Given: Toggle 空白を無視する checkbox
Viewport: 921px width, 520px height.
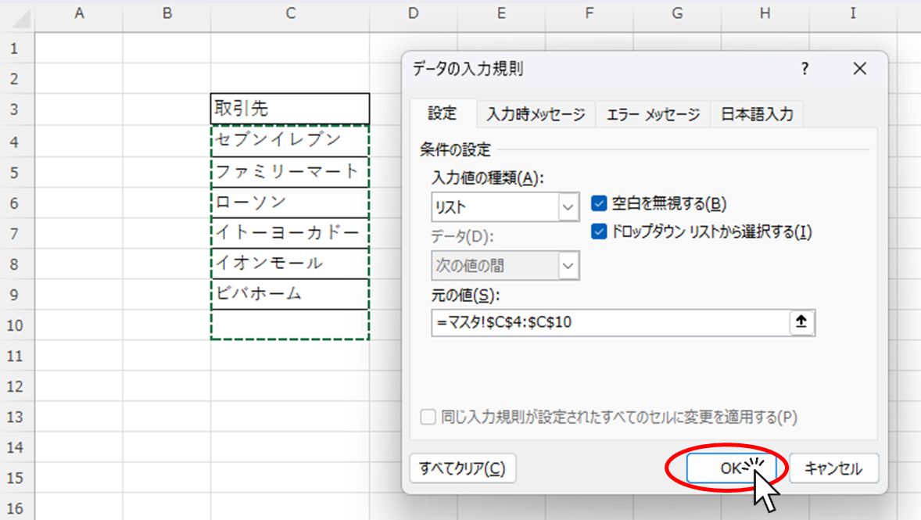Looking at the screenshot, I should click(x=599, y=203).
